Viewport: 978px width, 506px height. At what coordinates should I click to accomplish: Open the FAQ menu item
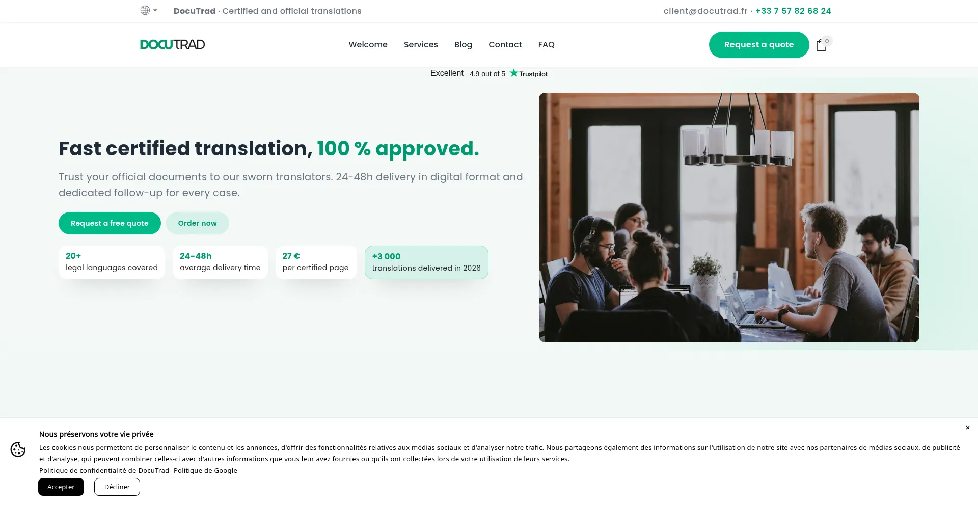click(546, 44)
